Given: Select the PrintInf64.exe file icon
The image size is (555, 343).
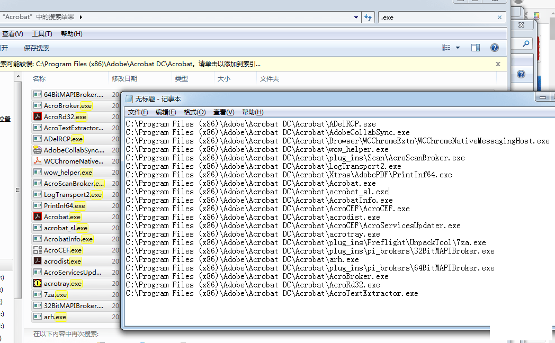Looking at the screenshot, I should tap(38, 205).
